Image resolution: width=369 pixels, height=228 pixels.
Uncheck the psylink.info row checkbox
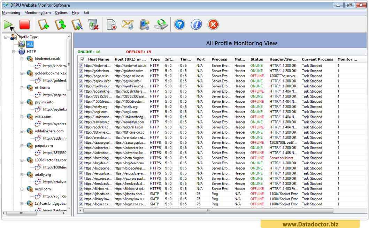(x=81, y=81)
